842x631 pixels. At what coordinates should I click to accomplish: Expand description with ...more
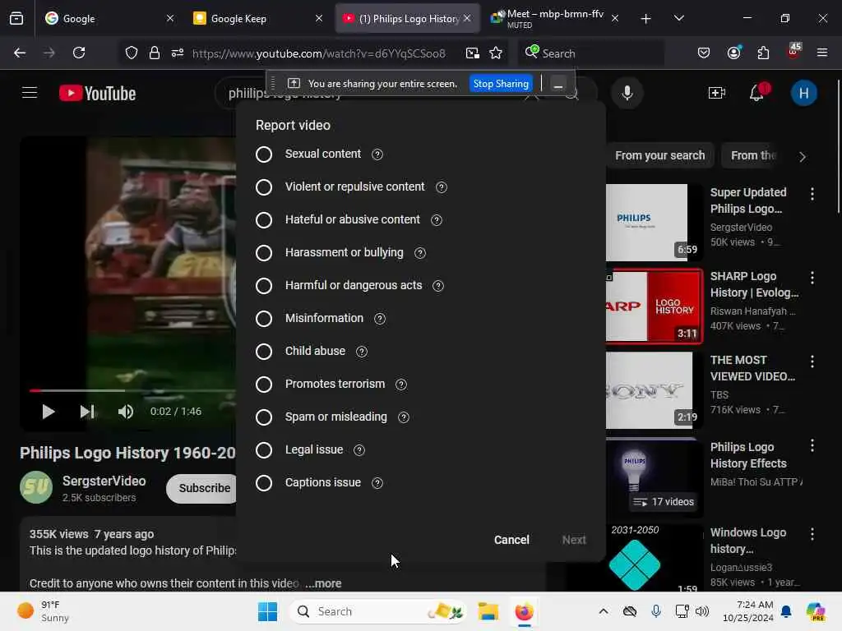click(x=323, y=583)
